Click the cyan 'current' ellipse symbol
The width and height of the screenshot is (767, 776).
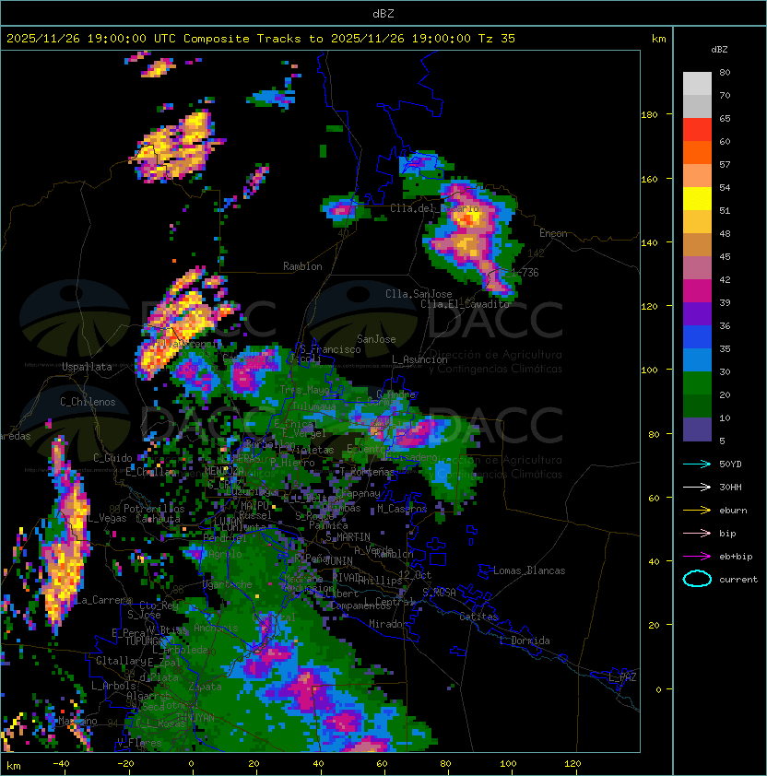pyautogui.click(x=697, y=579)
